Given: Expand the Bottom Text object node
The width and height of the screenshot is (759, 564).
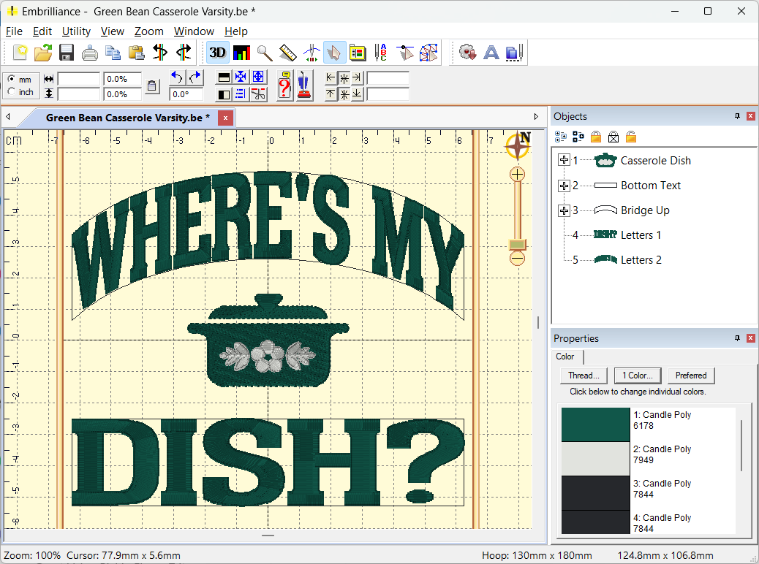Looking at the screenshot, I should click(564, 186).
